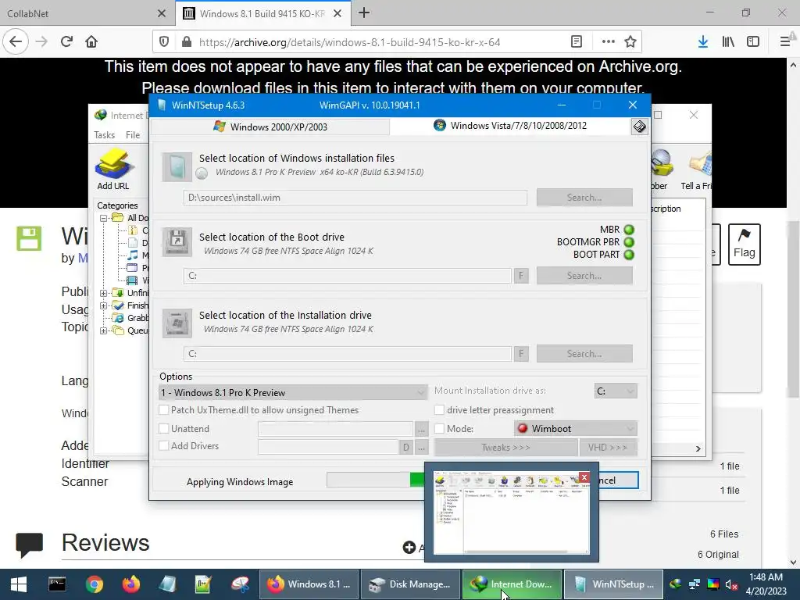Toggle reader view in the address bar
Screen dimensions: 800x600
click(x=577, y=42)
